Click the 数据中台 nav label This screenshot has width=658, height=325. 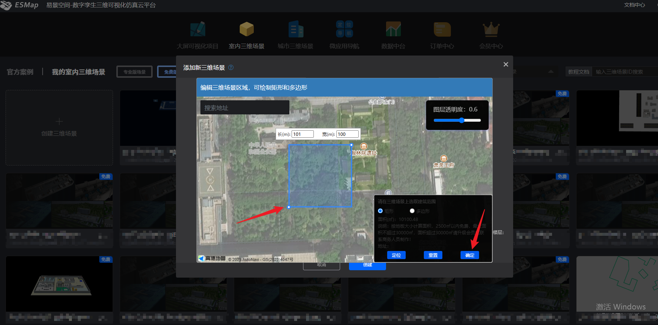[x=393, y=46]
